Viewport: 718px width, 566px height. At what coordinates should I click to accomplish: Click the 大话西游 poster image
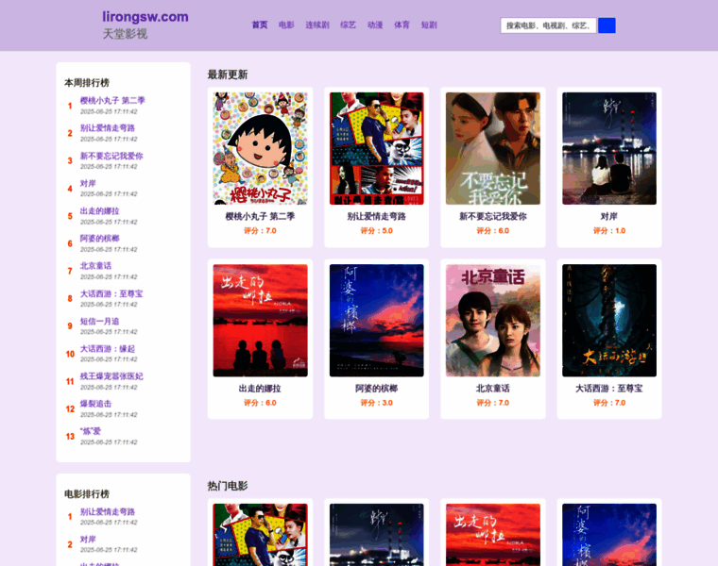click(x=609, y=321)
